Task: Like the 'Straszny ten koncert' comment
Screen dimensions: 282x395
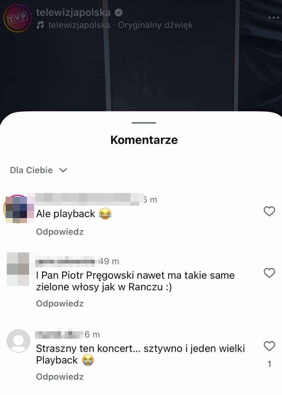Action: pos(269,346)
